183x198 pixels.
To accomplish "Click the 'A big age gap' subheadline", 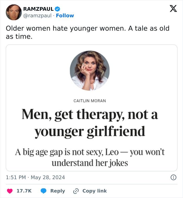I will (x=90, y=157).
